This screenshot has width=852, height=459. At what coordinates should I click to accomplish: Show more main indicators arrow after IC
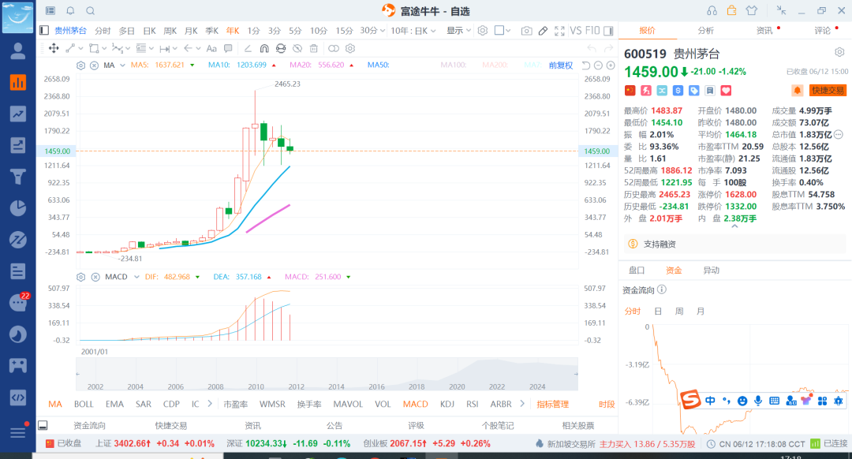click(x=210, y=404)
